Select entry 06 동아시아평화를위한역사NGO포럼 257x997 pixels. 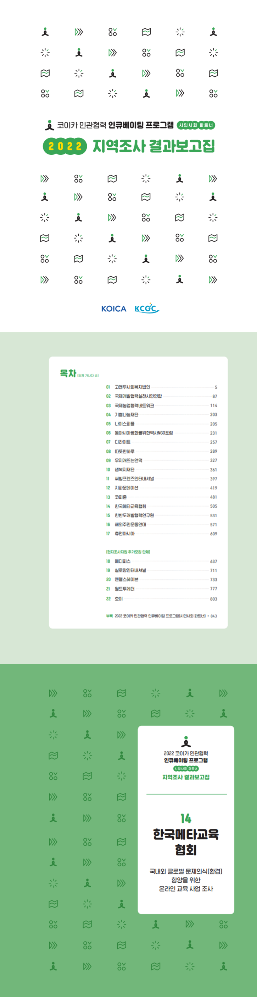pos(162,433)
